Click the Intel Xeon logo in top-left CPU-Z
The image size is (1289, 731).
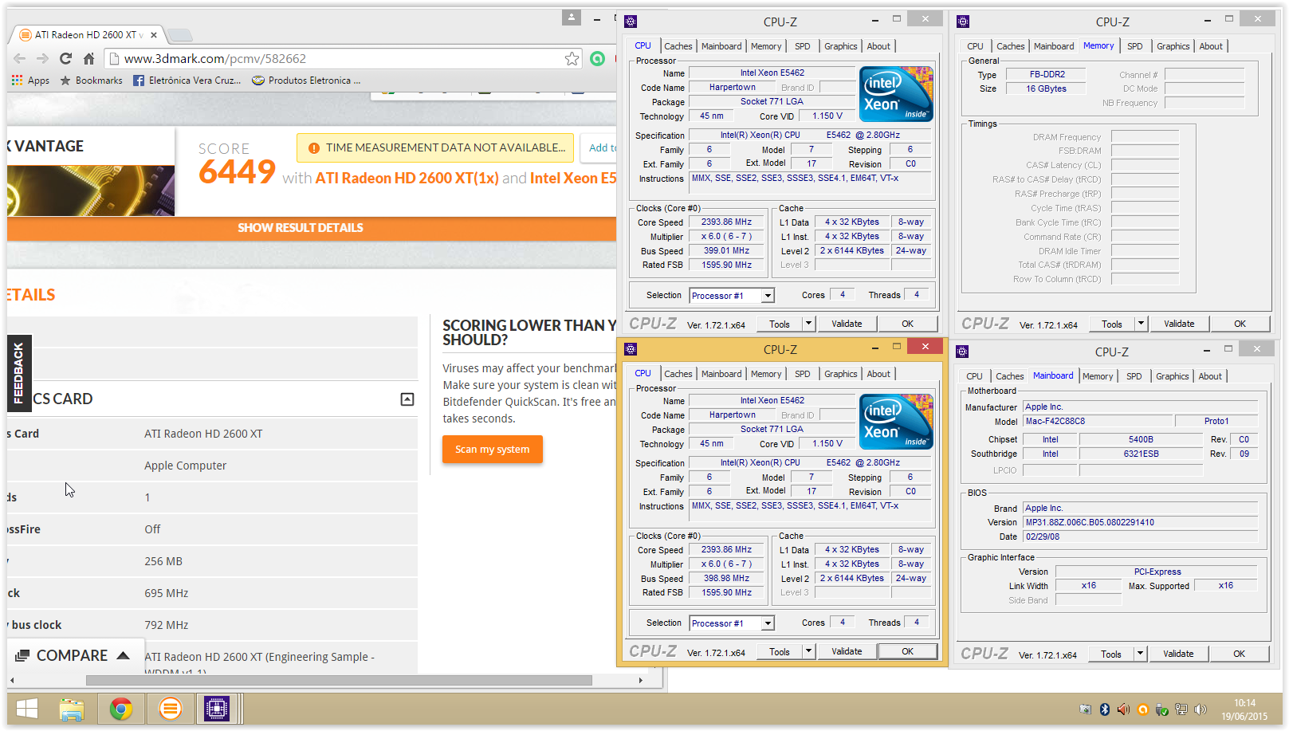point(896,94)
